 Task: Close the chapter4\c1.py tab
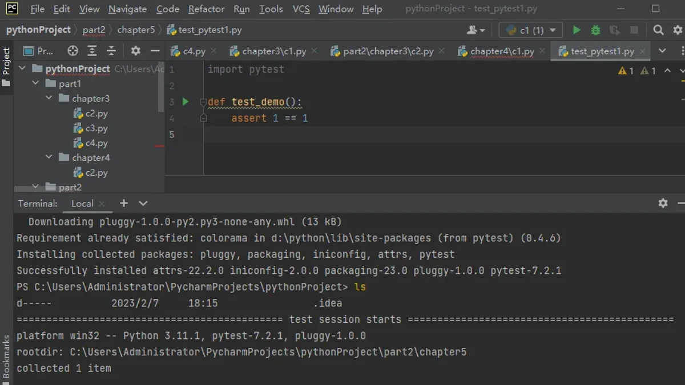[542, 51]
